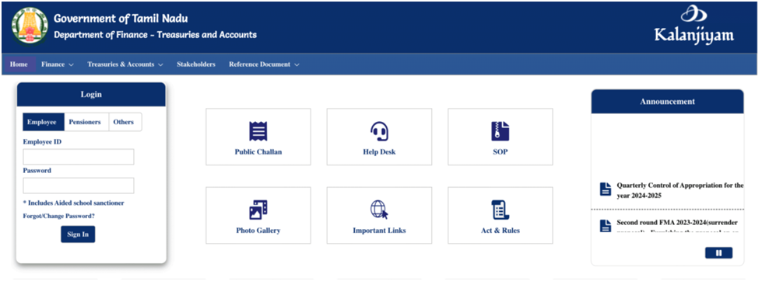The width and height of the screenshot is (762, 281).
Task: Open the SOP zipped file icon
Action: pyautogui.click(x=500, y=131)
